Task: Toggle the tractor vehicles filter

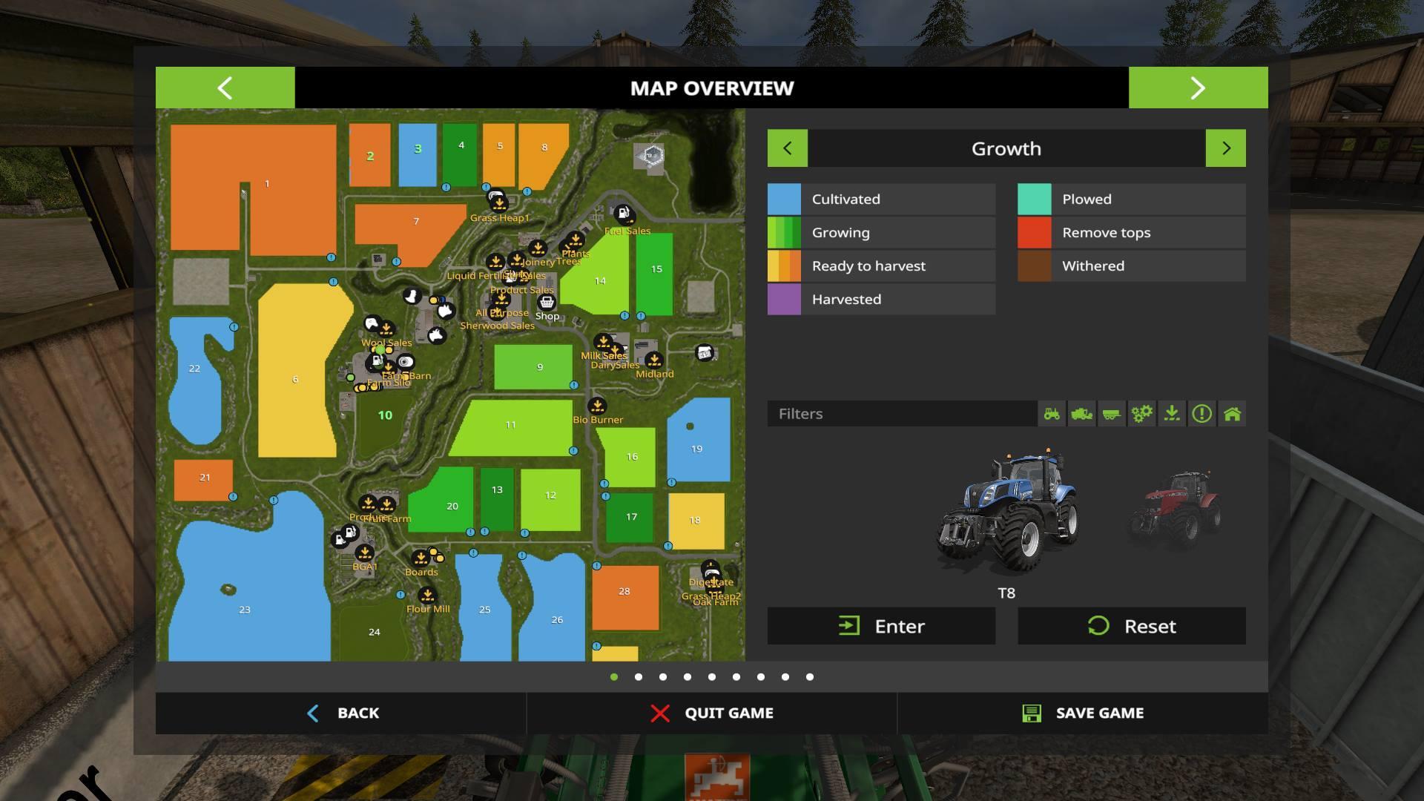Action: point(1052,414)
